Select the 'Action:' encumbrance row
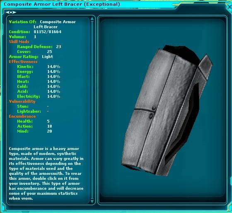 (34, 126)
